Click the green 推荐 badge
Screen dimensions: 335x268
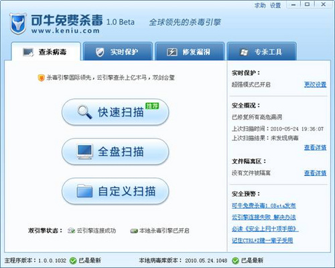coord(152,106)
